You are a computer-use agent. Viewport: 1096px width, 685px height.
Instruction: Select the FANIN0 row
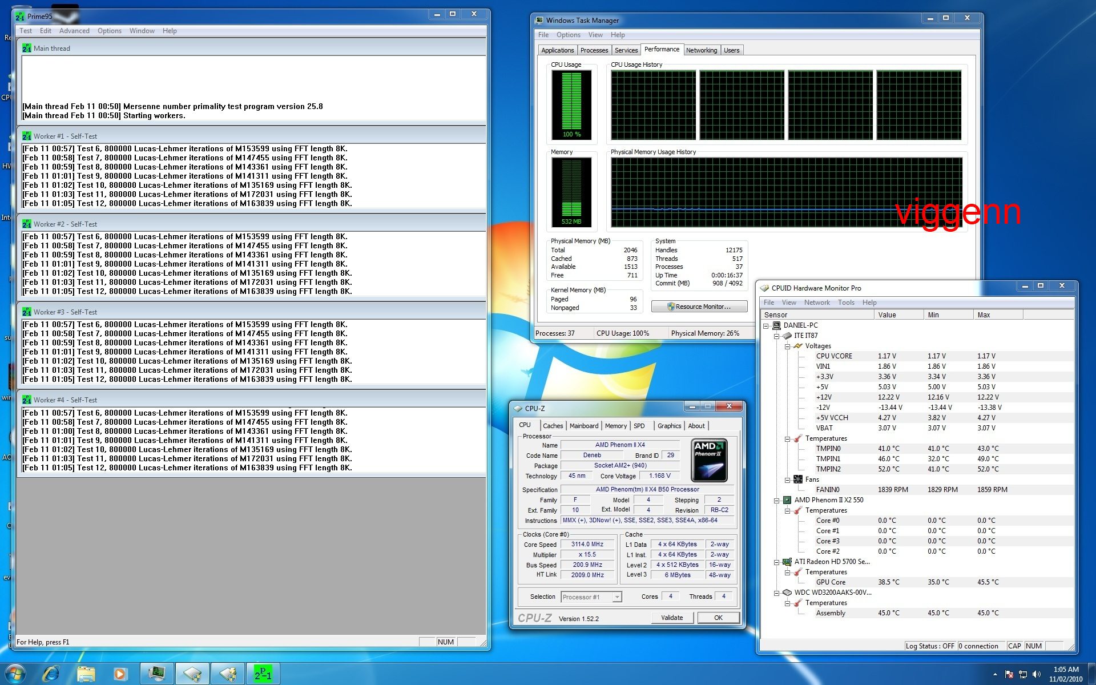point(918,490)
